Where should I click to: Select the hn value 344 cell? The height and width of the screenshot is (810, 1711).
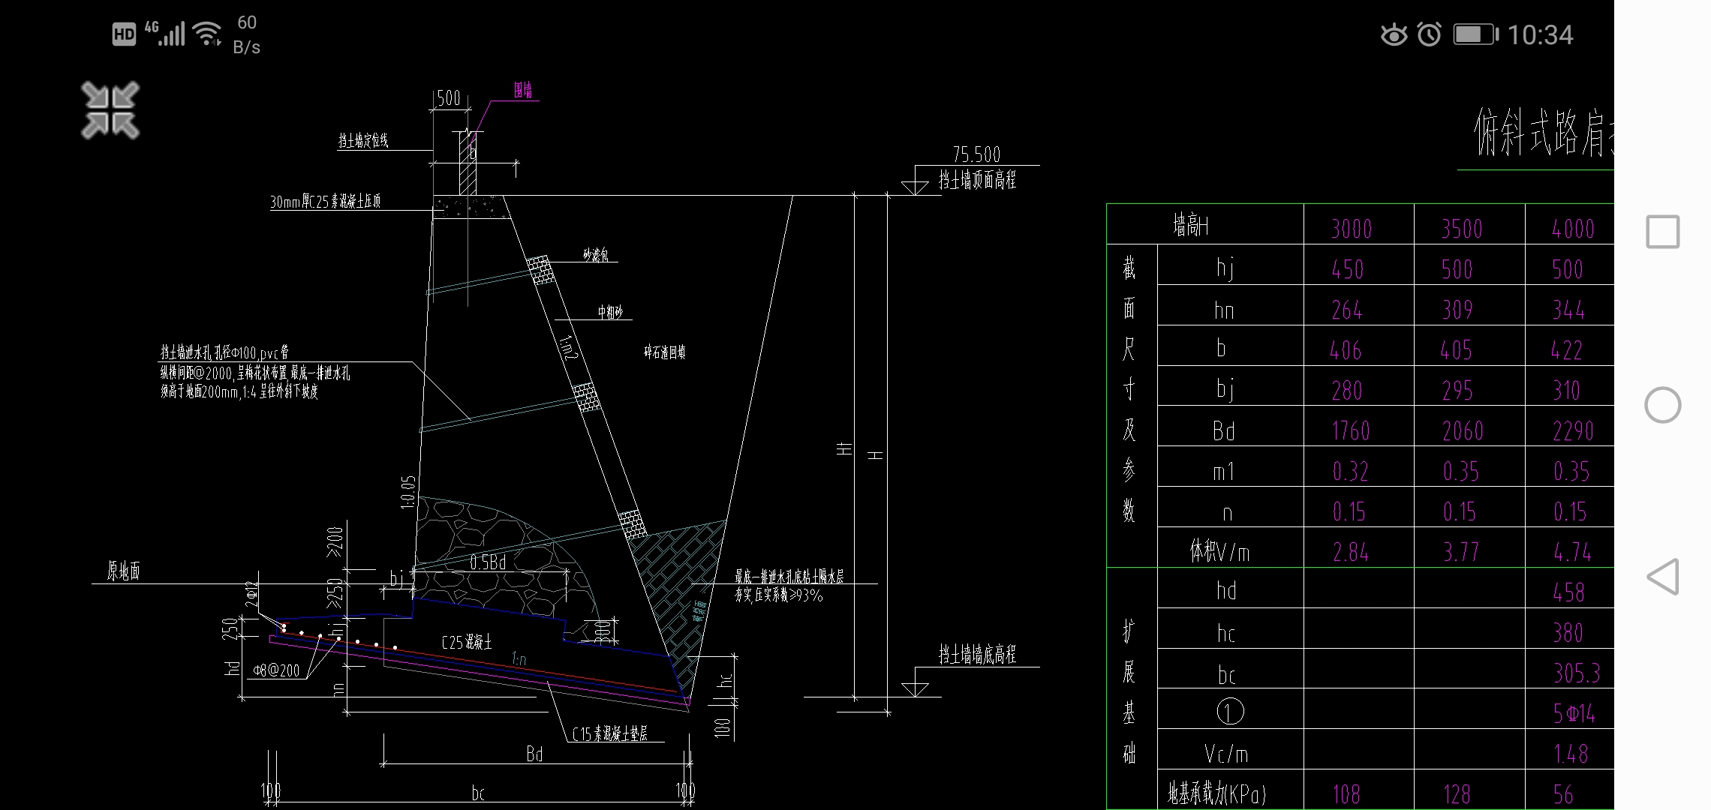point(1570,304)
